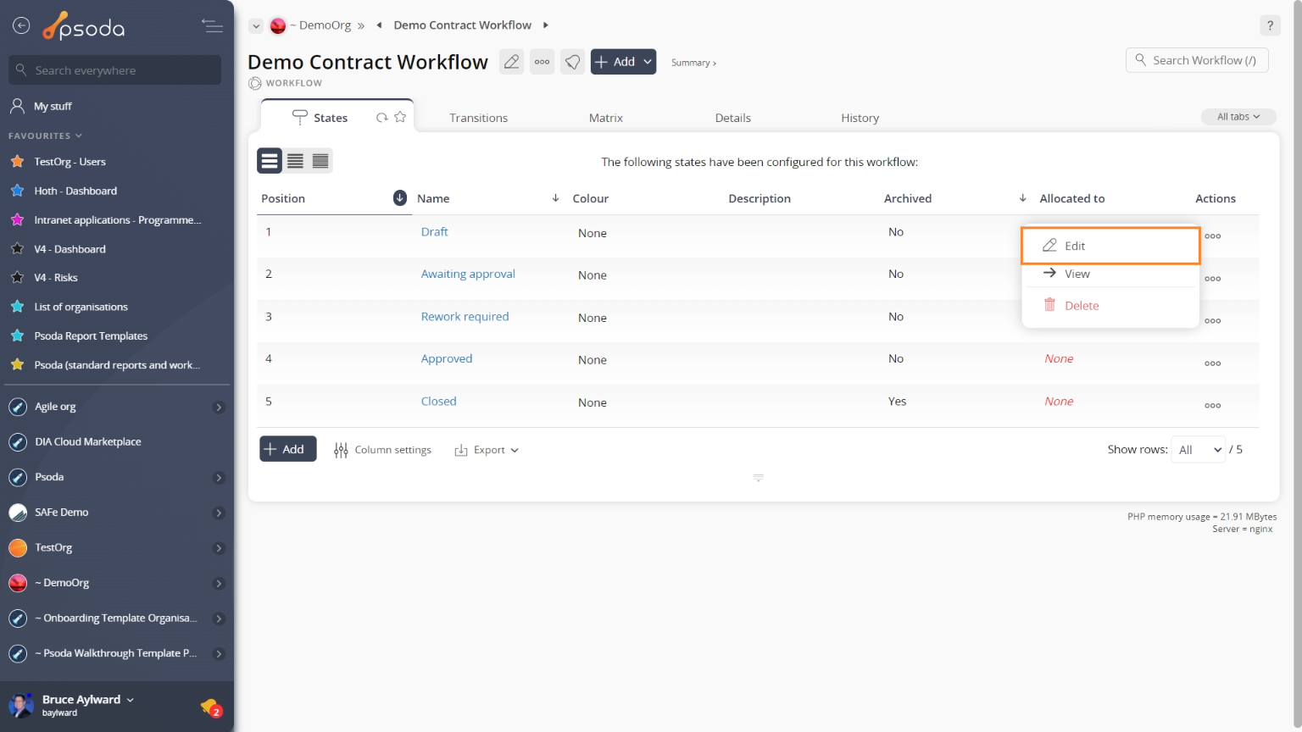Open the Psoda logo home link

84,27
